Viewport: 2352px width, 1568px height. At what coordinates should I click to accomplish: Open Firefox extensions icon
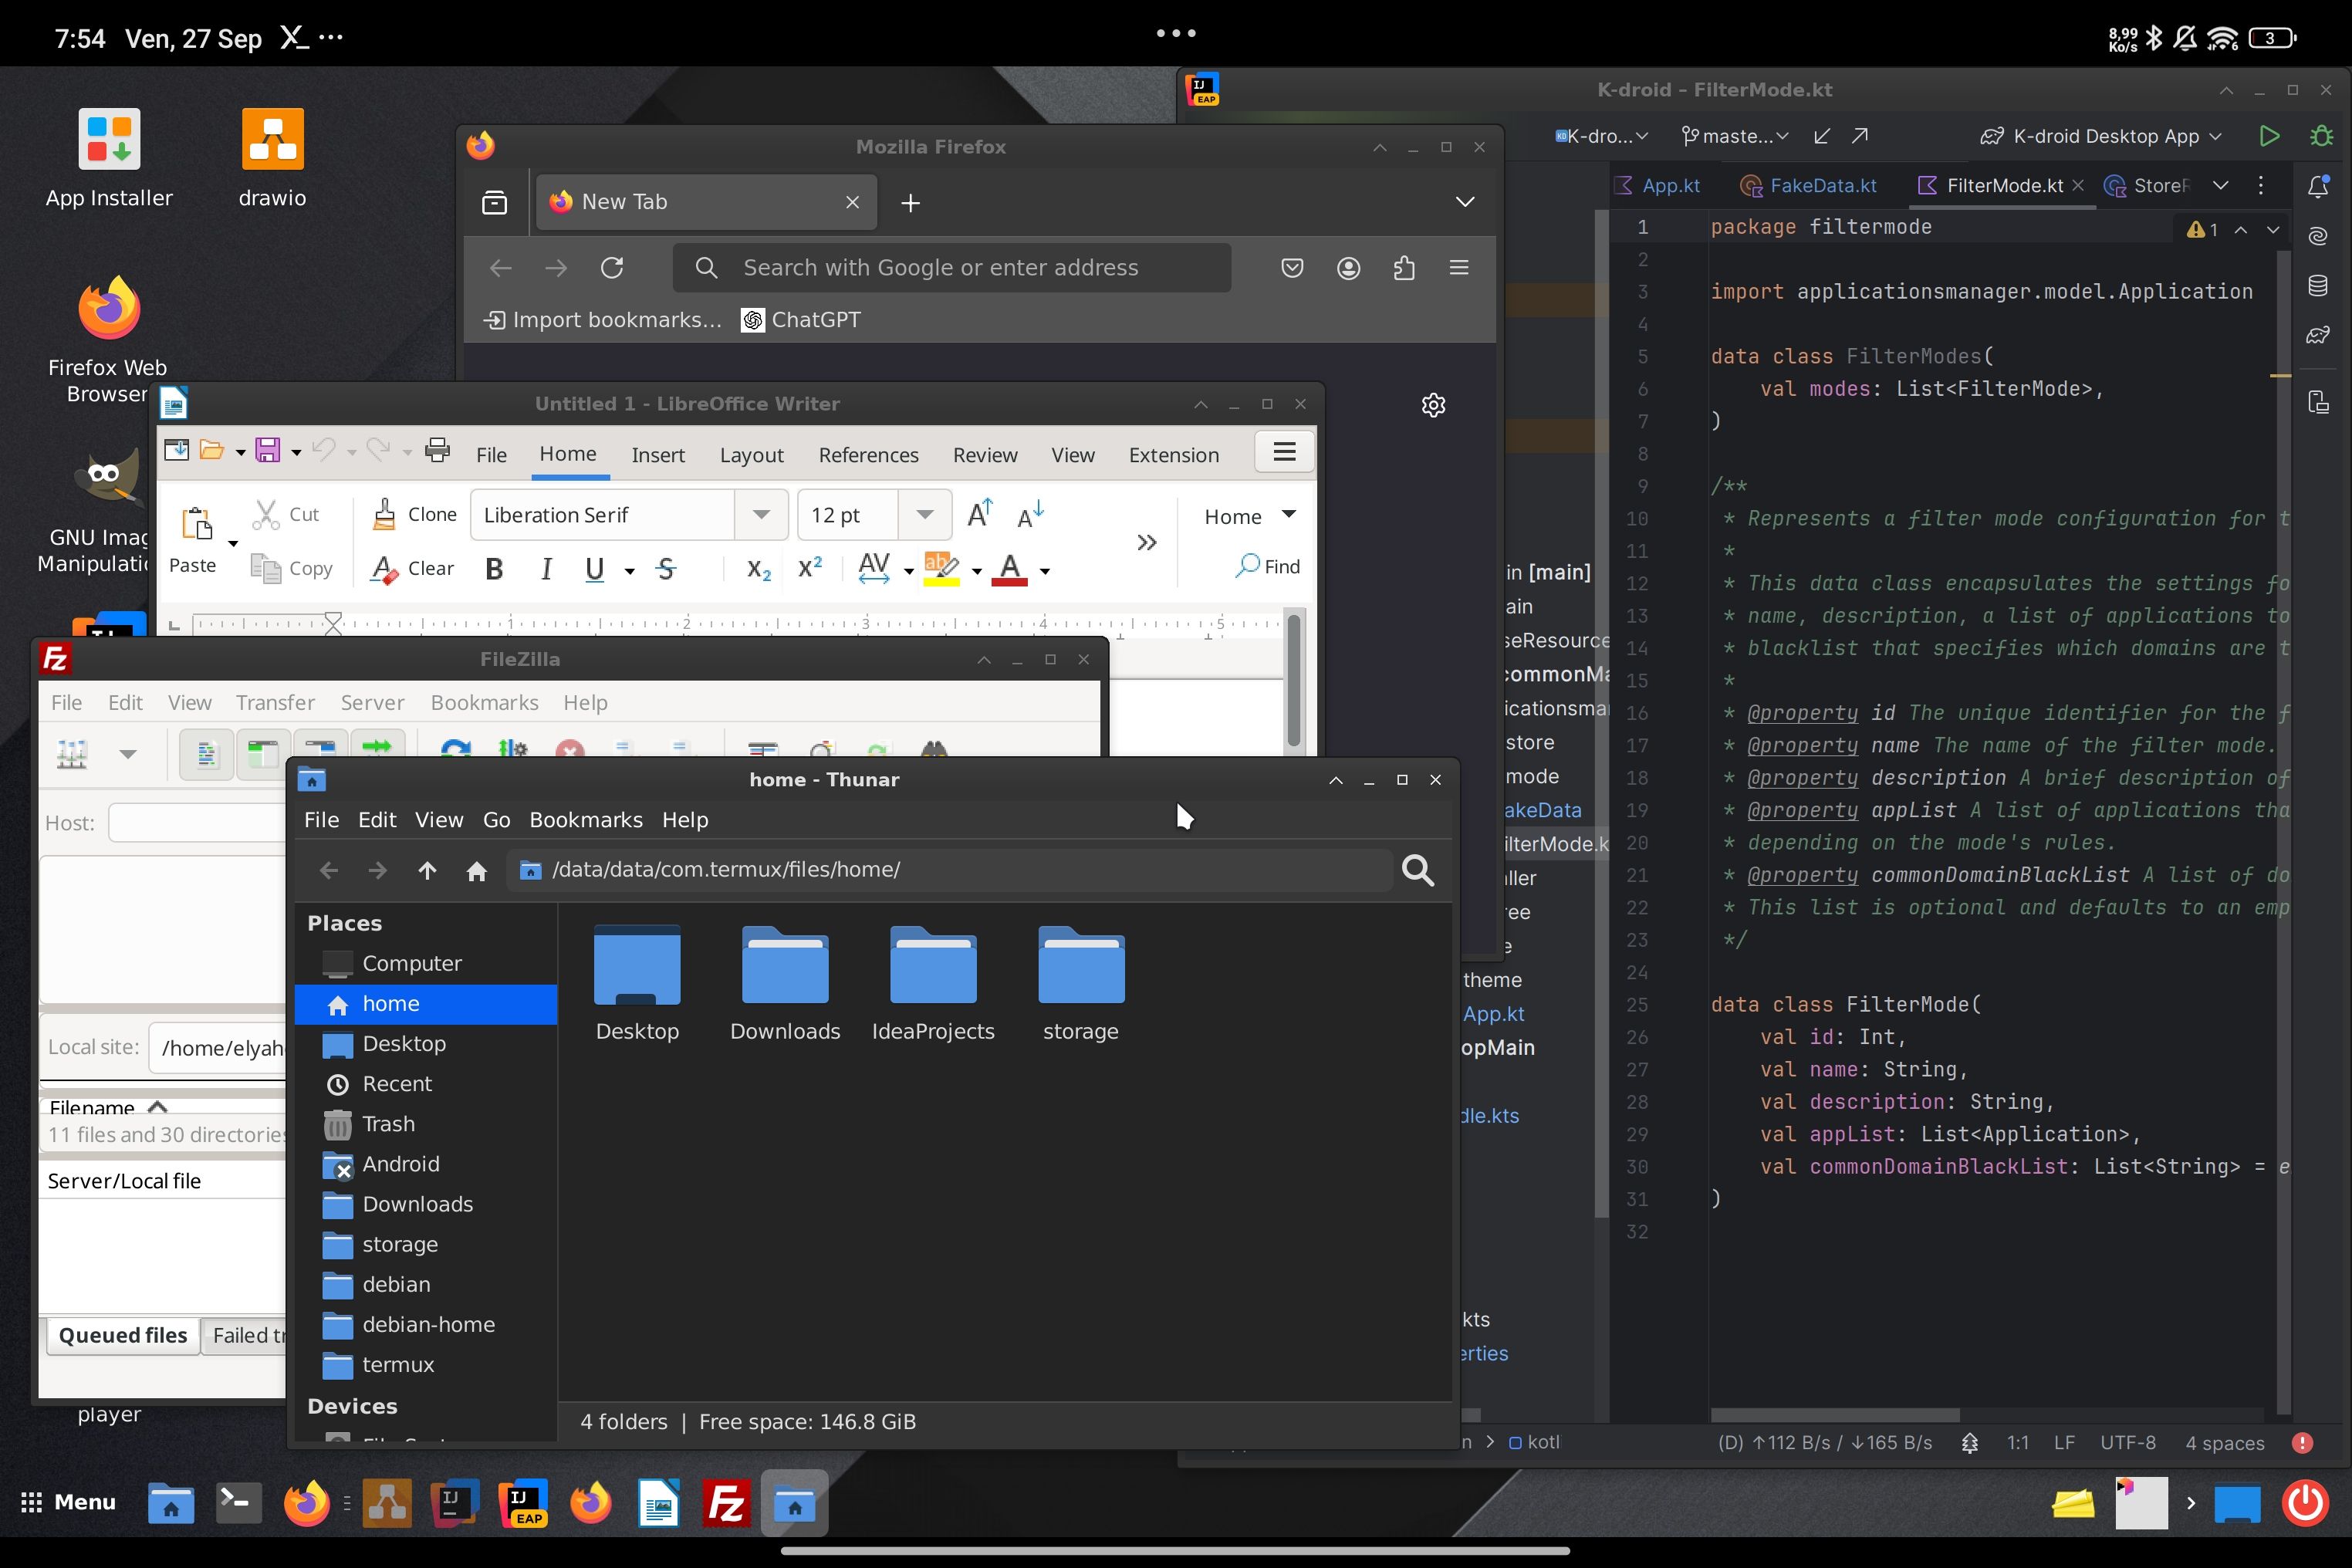pyautogui.click(x=1404, y=268)
